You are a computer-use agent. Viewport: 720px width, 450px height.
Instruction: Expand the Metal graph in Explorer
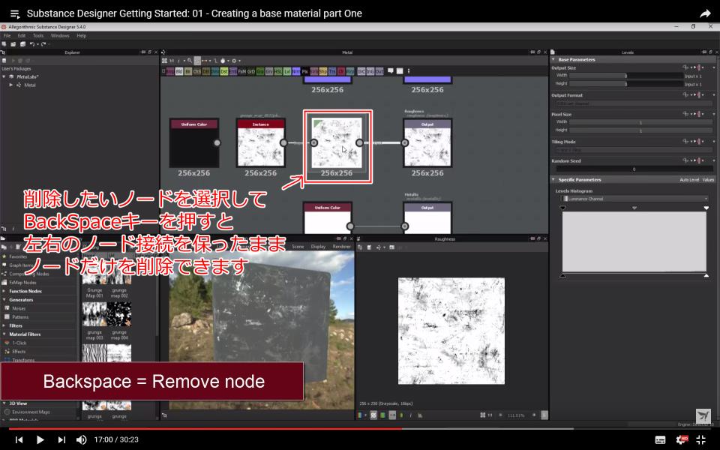[11, 85]
